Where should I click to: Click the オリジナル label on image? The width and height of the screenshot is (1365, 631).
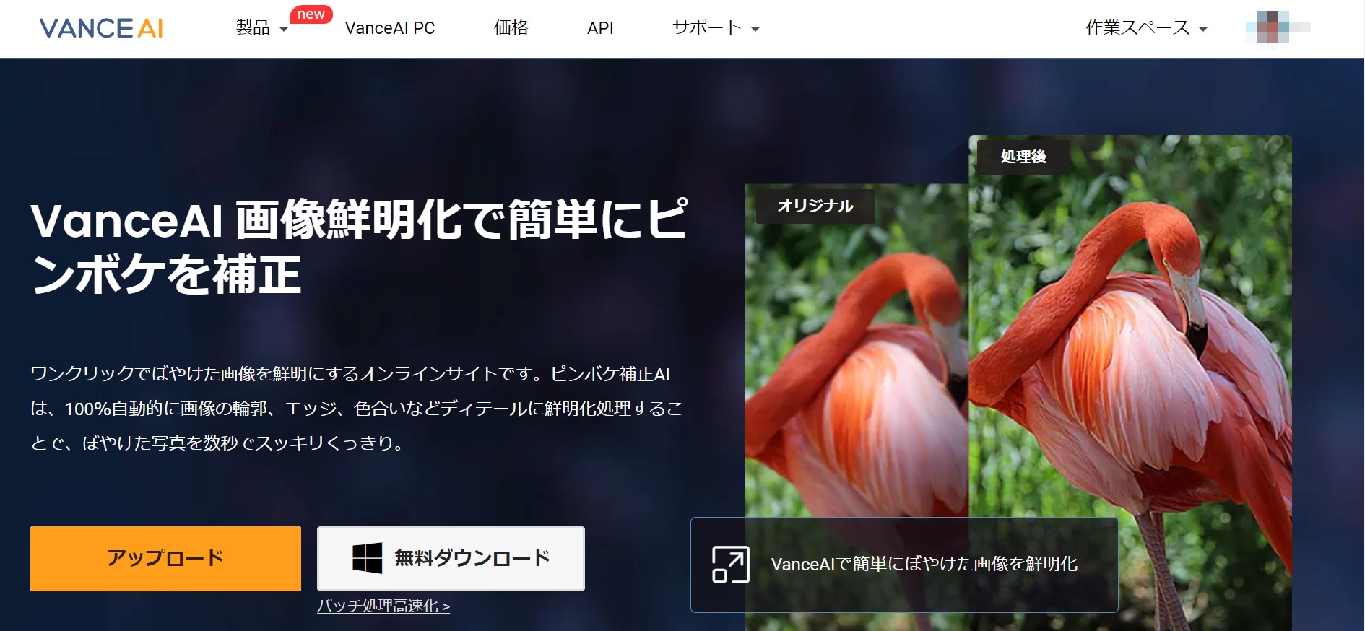coord(815,206)
